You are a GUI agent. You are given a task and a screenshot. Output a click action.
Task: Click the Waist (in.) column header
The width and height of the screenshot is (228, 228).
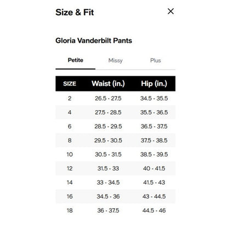108,84
